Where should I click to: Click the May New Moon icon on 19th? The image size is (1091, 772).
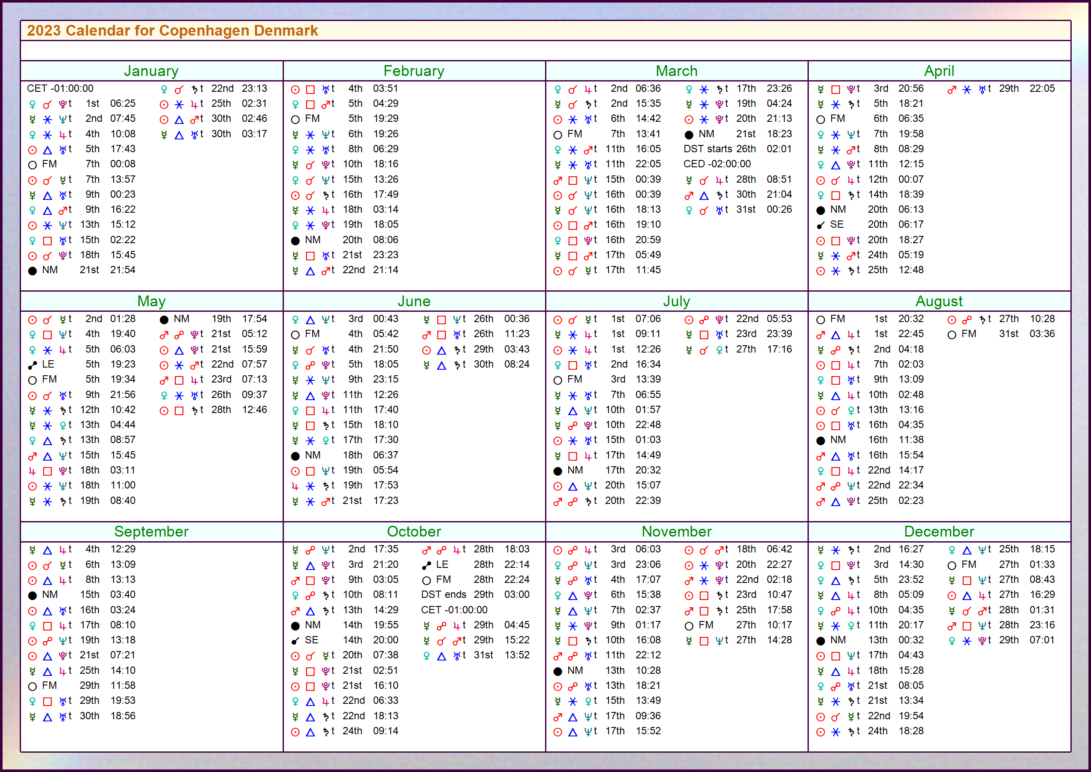164,320
